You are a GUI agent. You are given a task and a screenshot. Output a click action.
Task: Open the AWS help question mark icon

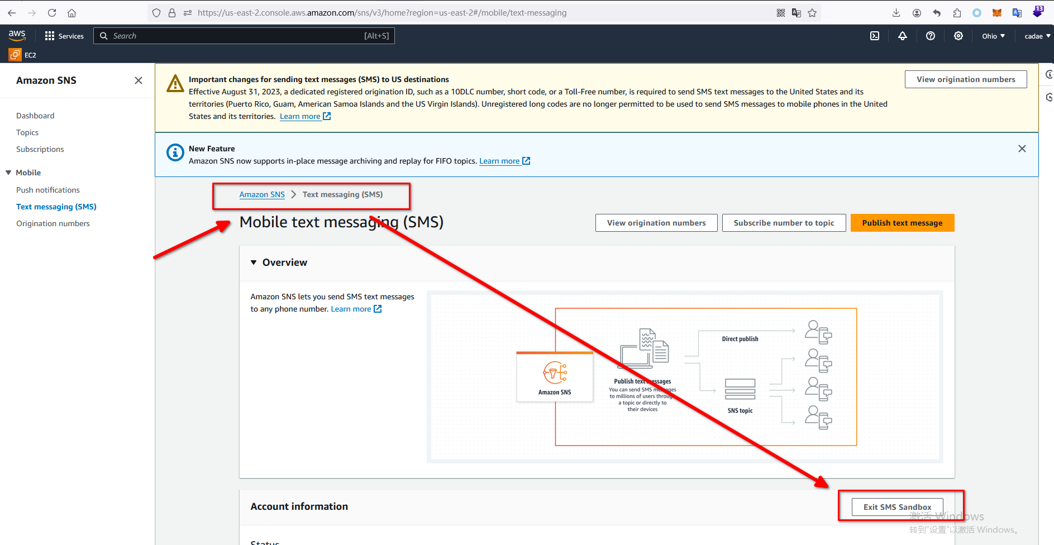click(931, 36)
